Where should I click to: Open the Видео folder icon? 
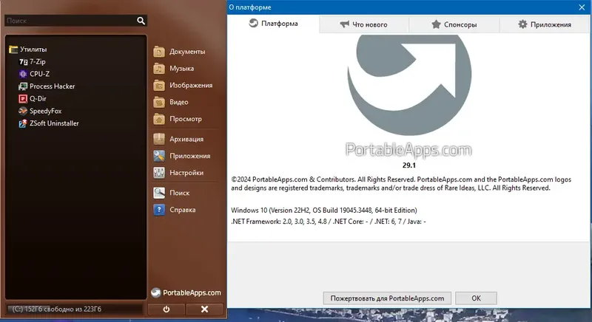pos(159,102)
